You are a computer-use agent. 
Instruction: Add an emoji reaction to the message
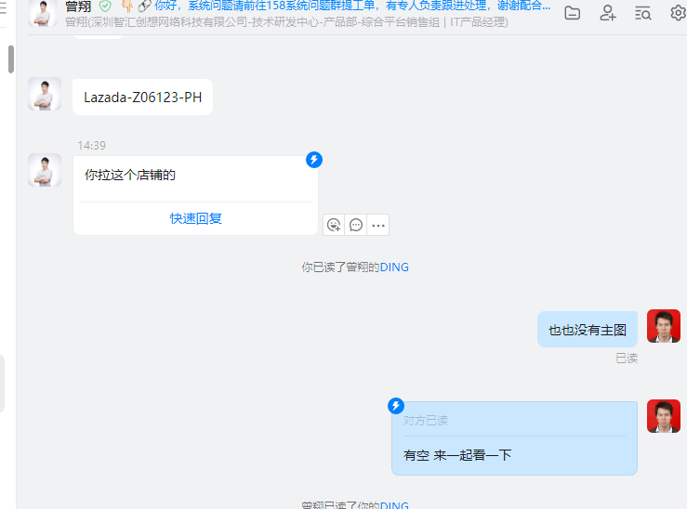[x=334, y=225]
